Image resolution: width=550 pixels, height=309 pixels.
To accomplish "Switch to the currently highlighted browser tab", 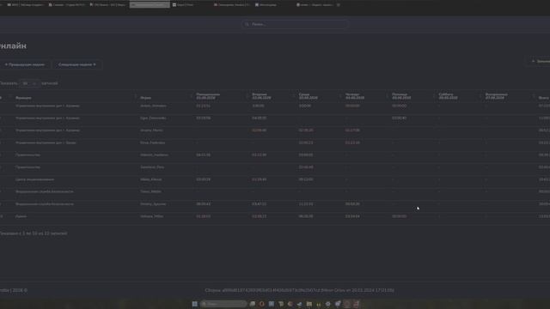I will point(150,5).
